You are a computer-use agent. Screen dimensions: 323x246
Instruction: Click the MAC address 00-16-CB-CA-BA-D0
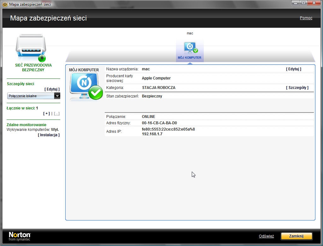[159, 123]
